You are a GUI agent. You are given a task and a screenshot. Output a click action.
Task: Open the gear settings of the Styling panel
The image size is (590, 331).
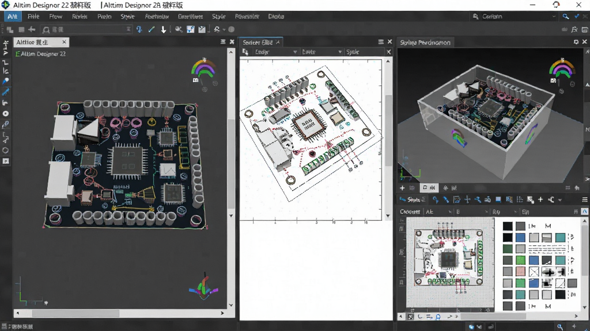[576, 42]
